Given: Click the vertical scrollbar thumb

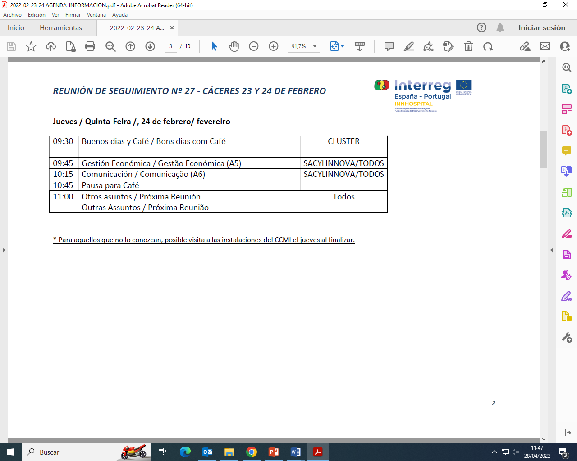Looking at the screenshot, I should (544, 149).
